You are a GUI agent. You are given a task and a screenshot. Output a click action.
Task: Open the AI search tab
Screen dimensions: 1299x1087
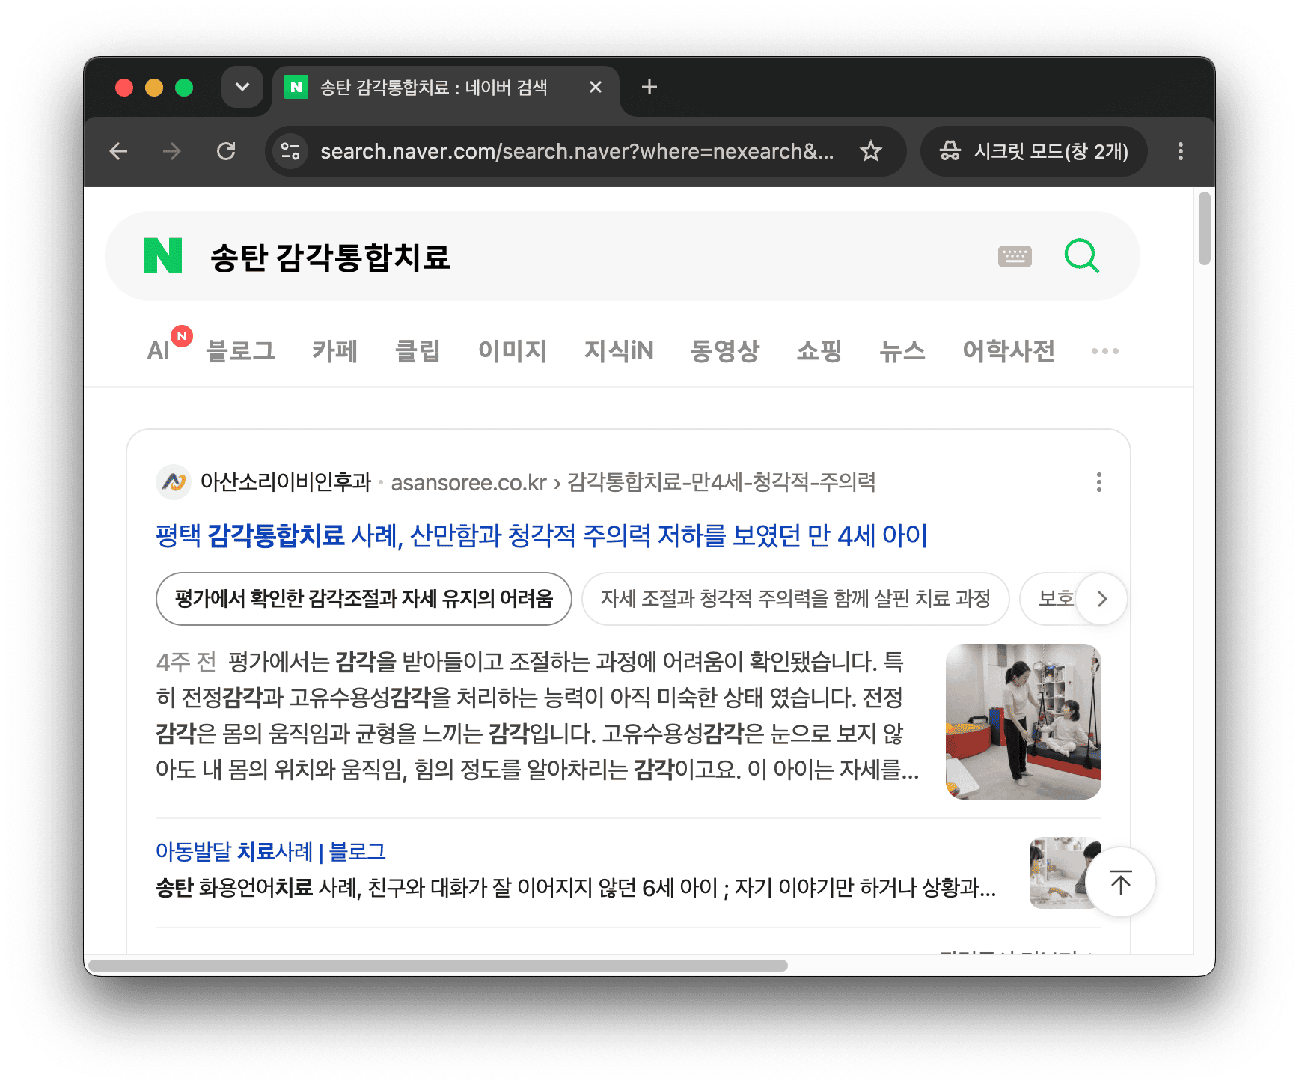point(159,350)
